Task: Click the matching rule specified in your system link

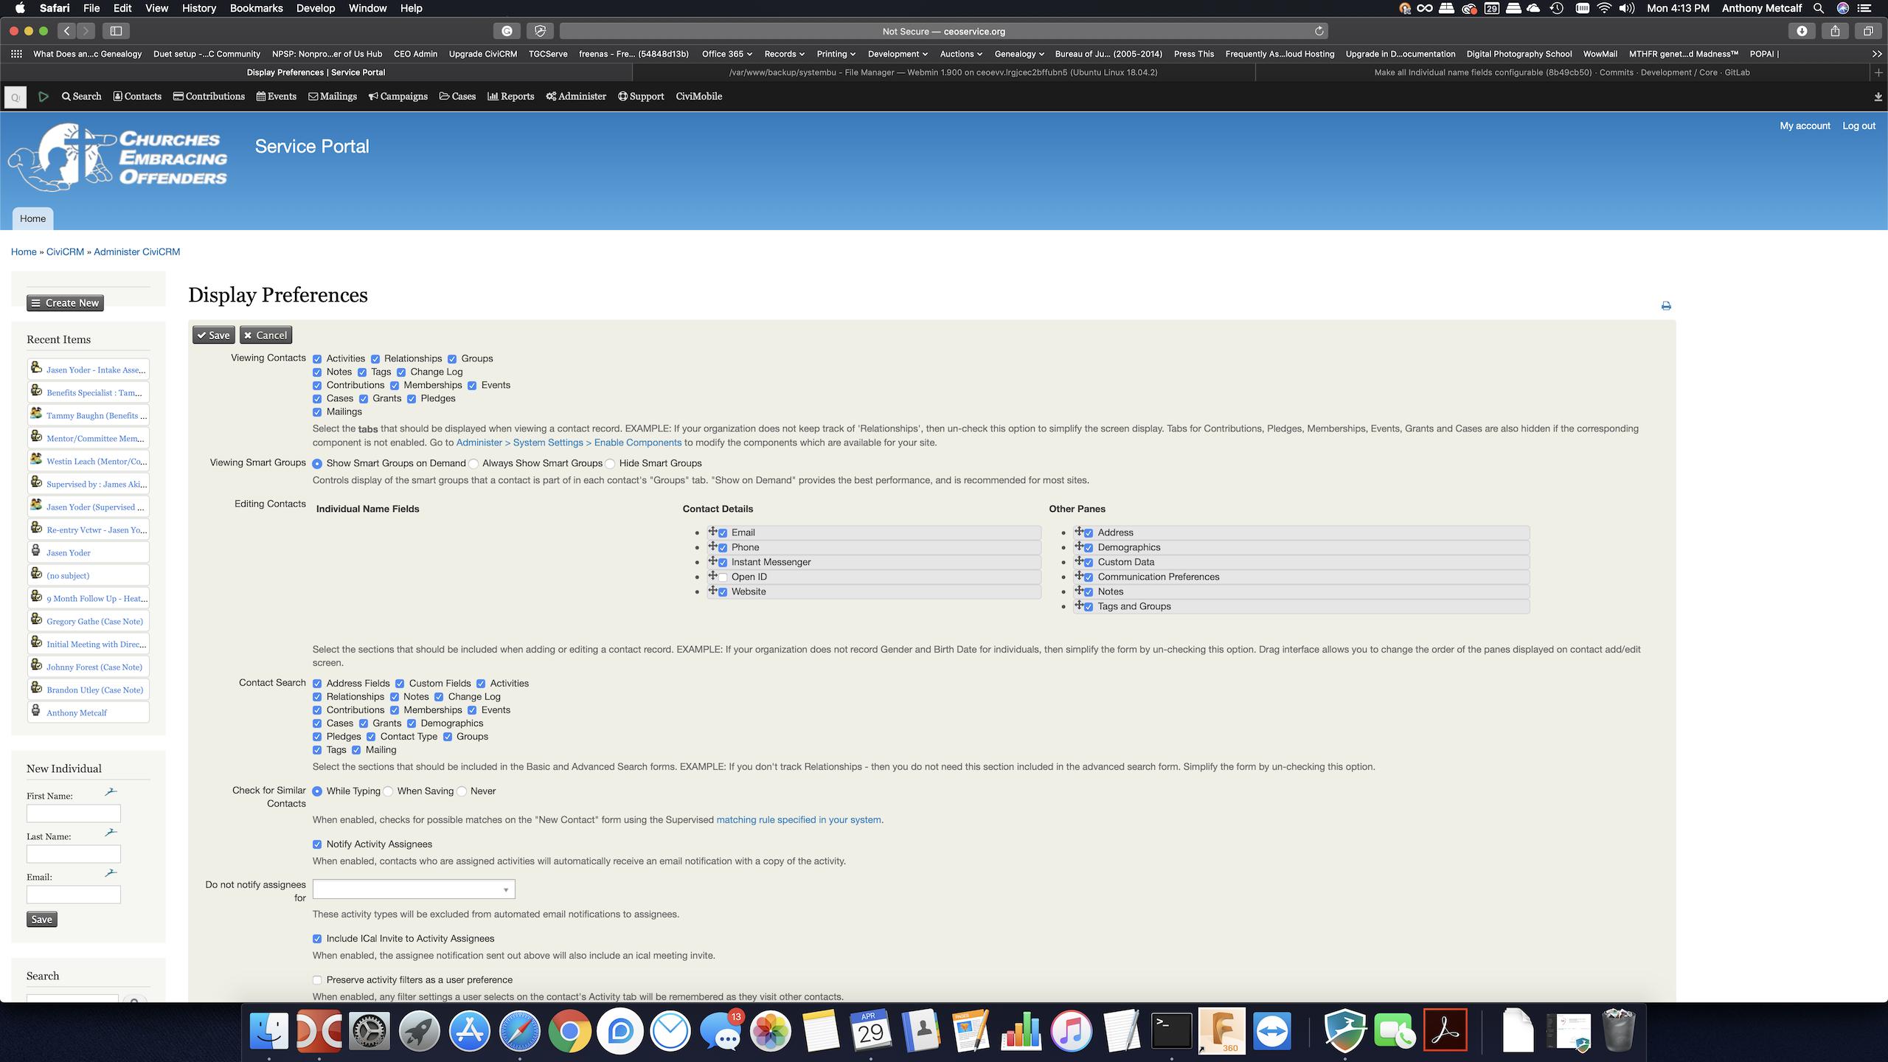Action: (800, 819)
